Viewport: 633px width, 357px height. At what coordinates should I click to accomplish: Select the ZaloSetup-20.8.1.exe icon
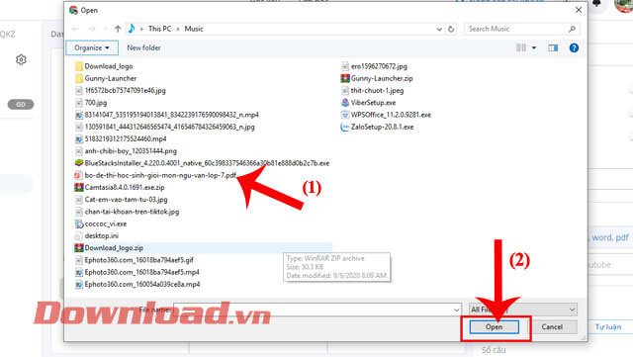coord(345,127)
